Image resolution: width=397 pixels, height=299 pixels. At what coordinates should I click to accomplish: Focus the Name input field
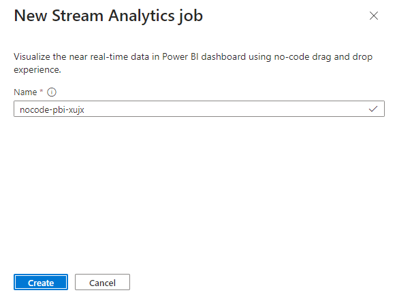(x=199, y=109)
